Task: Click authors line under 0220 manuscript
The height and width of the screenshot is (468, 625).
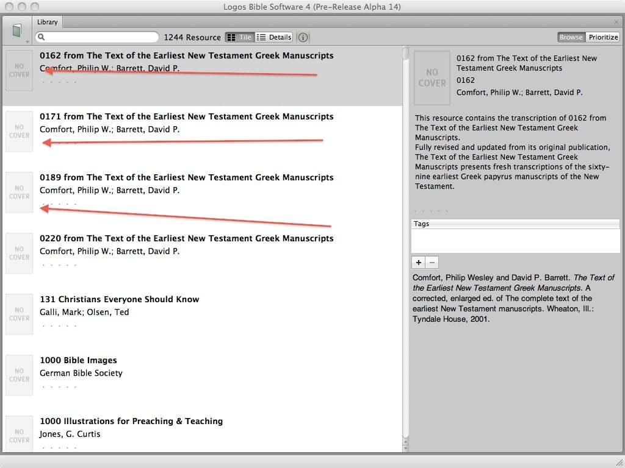Action: (110, 251)
